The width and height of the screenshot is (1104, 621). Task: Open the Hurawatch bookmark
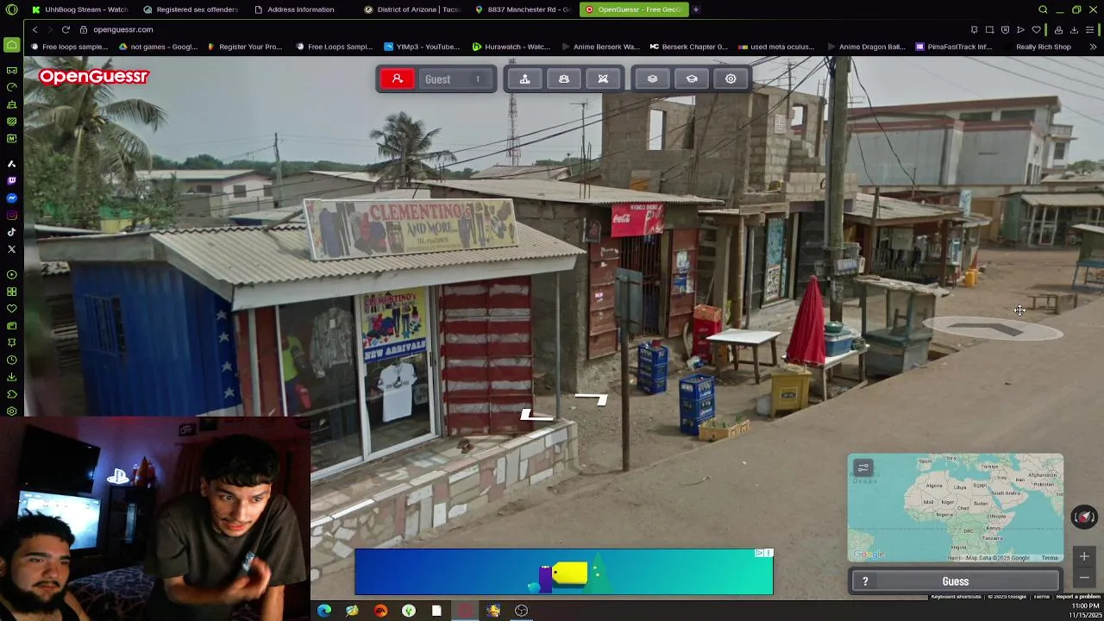tap(511, 47)
